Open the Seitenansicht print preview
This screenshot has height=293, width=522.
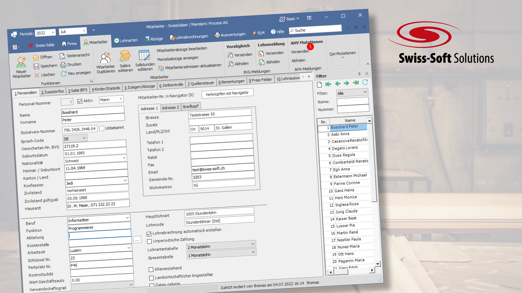62,56
